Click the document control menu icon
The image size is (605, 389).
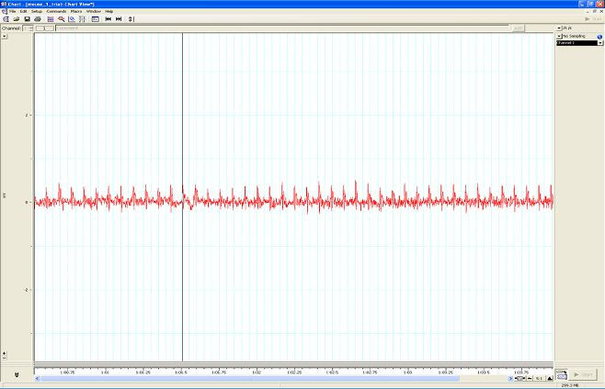coord(4,12)
